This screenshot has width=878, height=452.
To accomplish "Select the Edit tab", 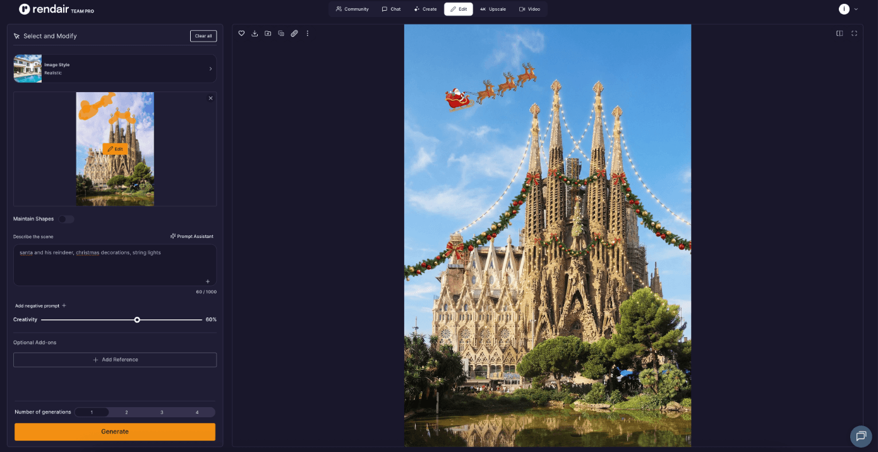I will pyautogui.click(x=459, y=9).
